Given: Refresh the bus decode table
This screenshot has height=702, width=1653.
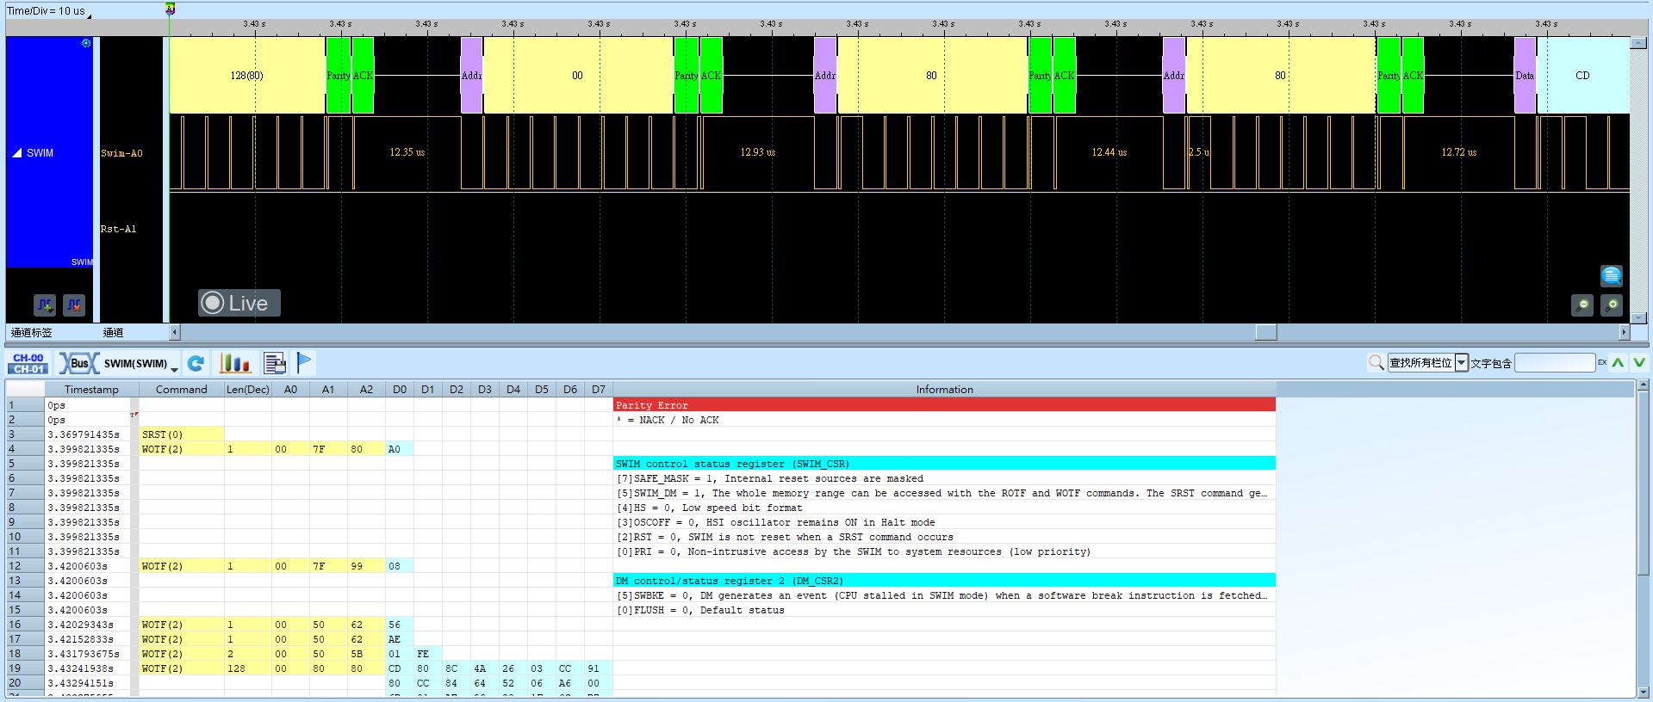Looking at the screenshot, I should [196, 363].
